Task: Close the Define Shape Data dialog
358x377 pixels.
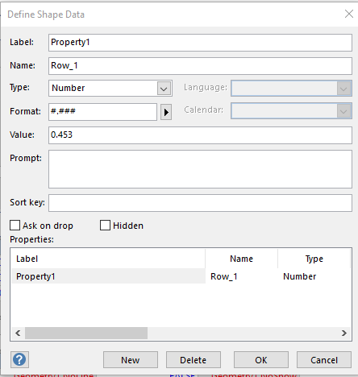Action: pos(349,14)
